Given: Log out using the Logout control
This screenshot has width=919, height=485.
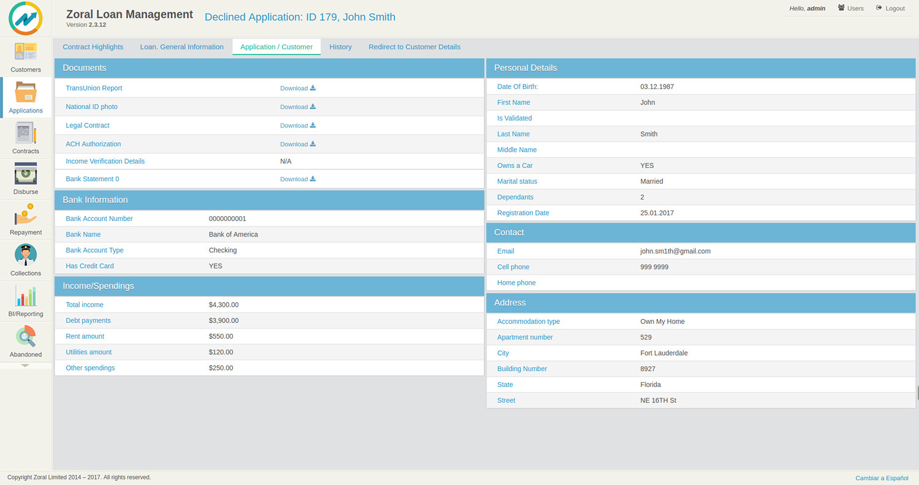Looking at the screenshot, I should (890, 8).
